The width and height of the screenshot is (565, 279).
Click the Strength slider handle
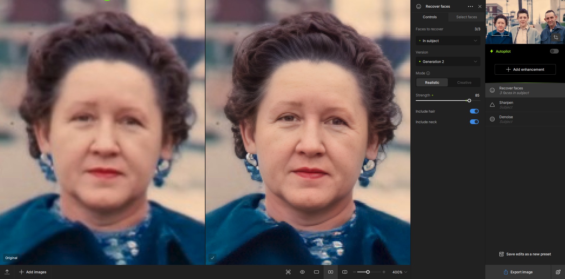click(x=469, y=101)
